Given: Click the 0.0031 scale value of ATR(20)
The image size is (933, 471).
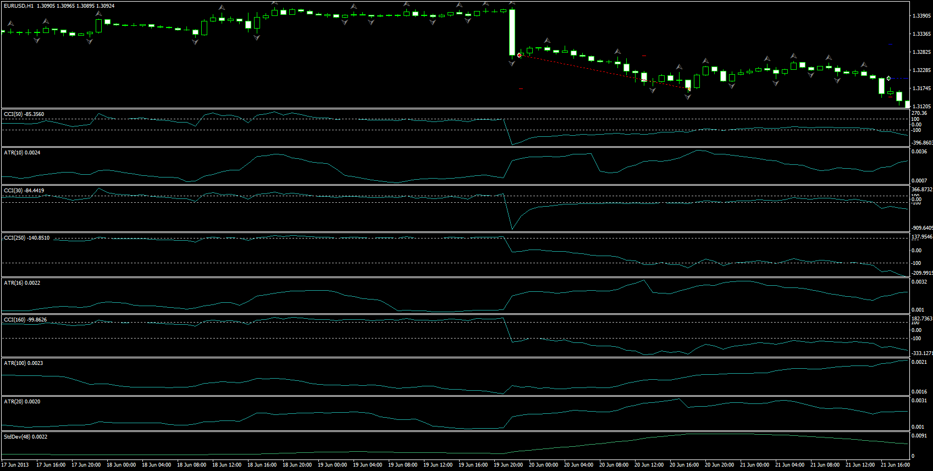Looking at the screenshot, I should (x=919, y=401).
